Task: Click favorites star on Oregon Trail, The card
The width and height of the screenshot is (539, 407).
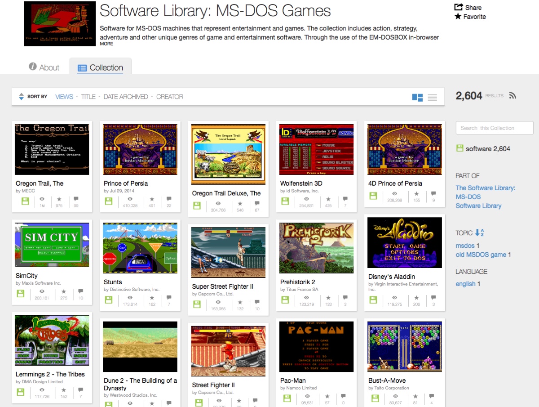Action: (x=59, y=199)
